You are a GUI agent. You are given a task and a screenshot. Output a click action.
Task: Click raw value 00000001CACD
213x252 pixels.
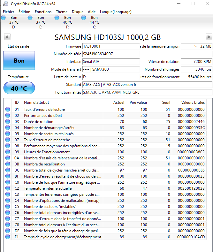[x=191, y=237]
